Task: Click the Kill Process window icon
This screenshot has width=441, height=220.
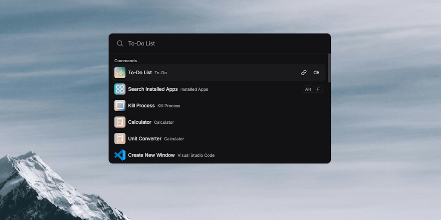Action: [120, 106]
